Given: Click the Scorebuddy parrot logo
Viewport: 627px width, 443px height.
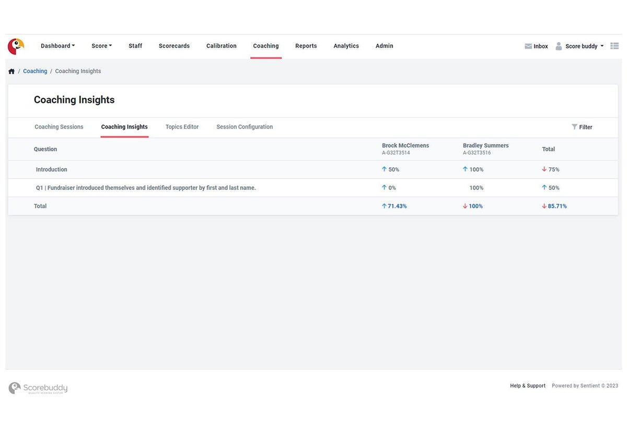Looking at the screenshot, I should tap(15, 46).
